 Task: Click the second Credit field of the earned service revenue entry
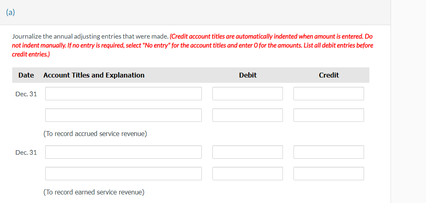(329, 173)
